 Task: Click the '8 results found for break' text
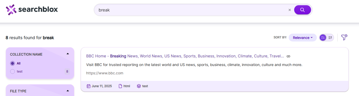30,38
